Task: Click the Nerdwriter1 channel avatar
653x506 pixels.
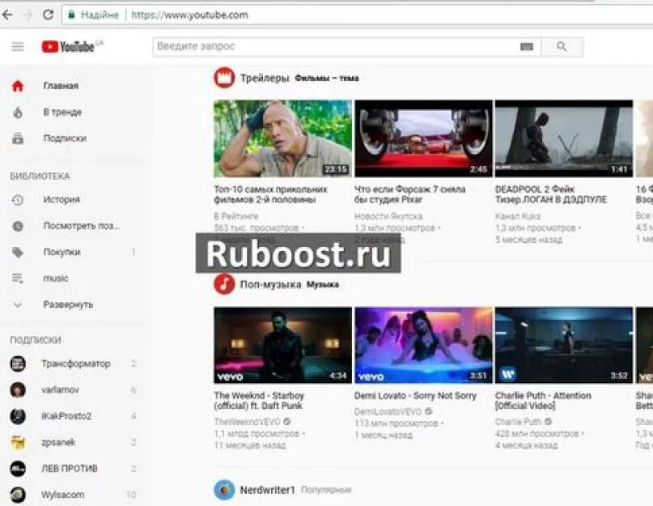Action: click(x=224, y=490)
